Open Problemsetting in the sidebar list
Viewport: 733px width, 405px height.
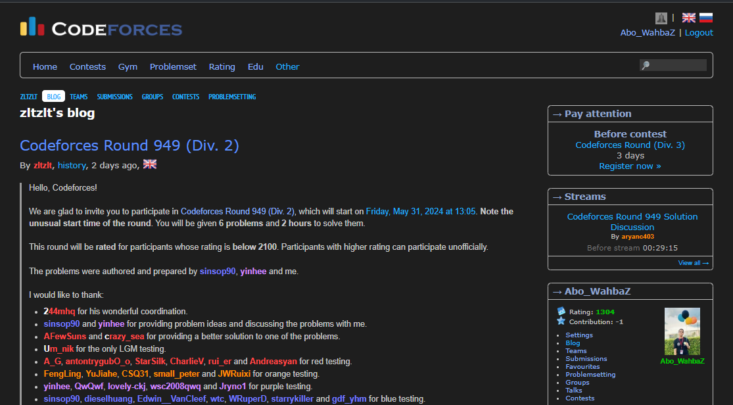590,375
